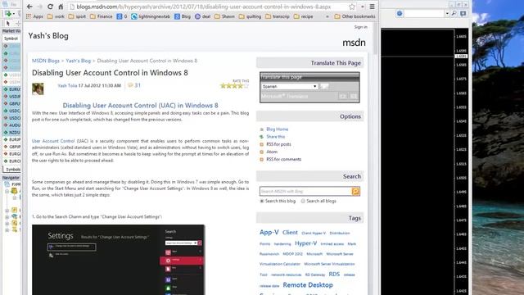Click the 'Client' tag
The height and width of the screenshot is (295, 524).
(290, 232)
